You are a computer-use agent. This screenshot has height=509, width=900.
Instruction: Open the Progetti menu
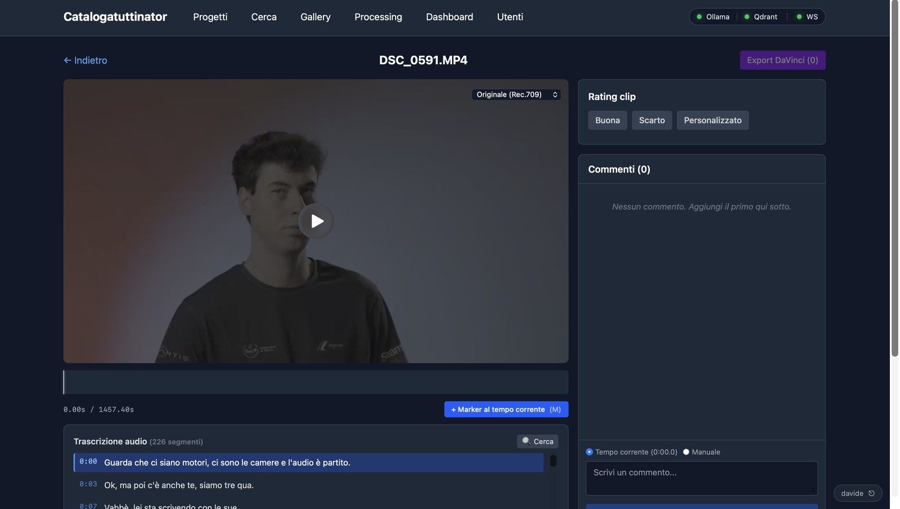point(210,17)
